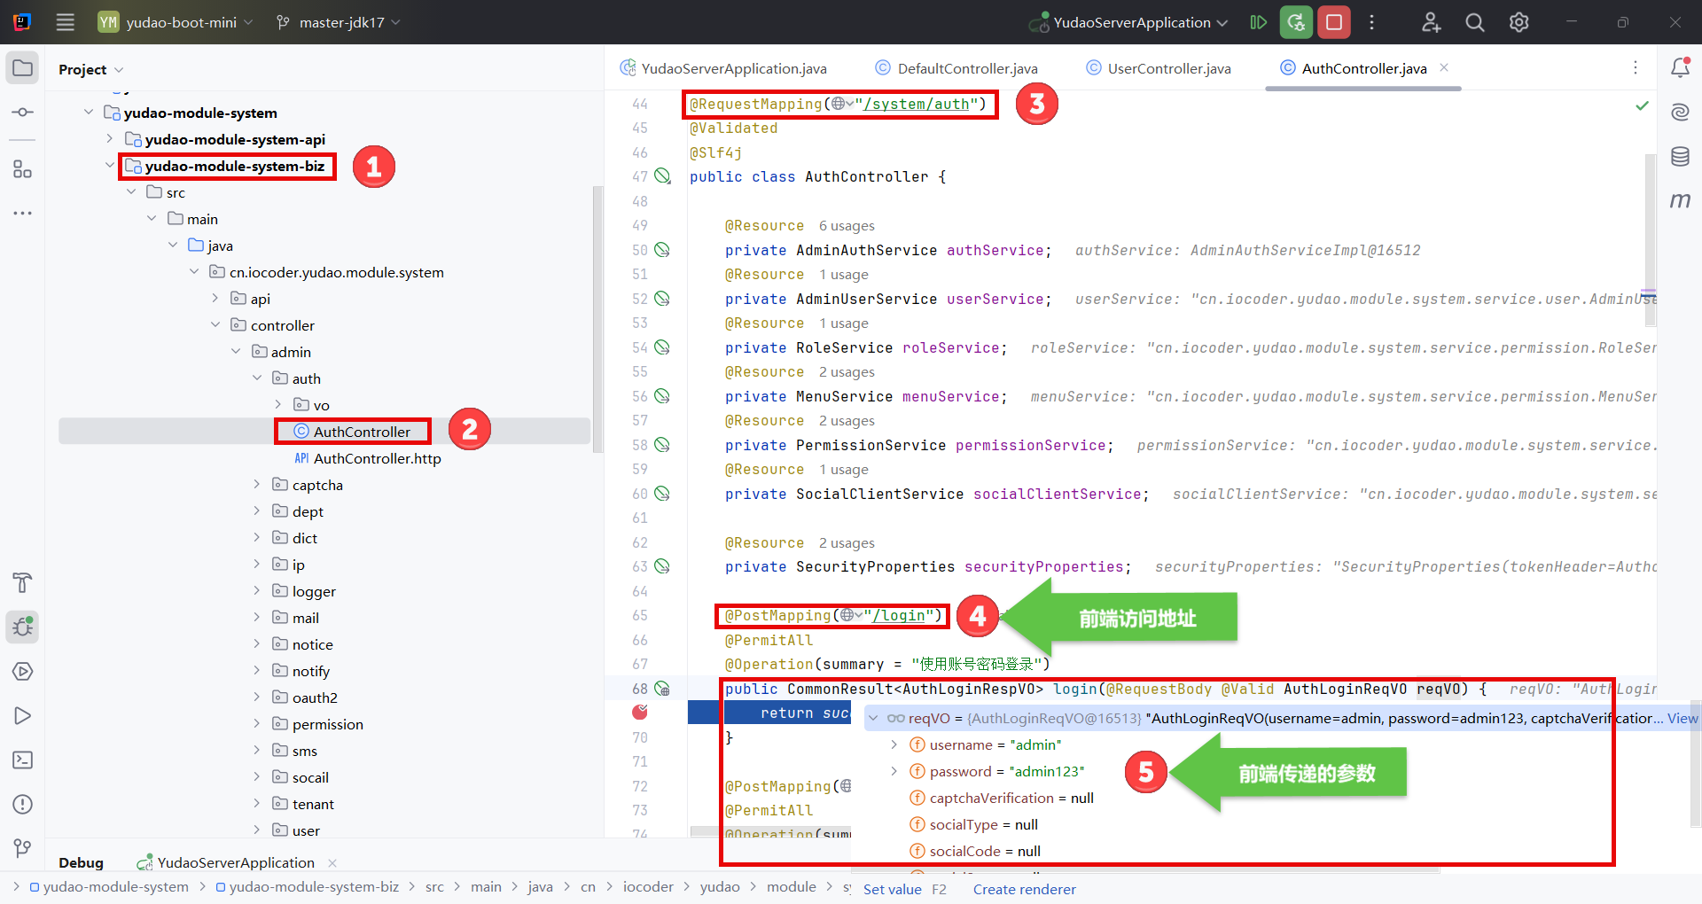Image resolution: width=1702 pixels, height=904 pixels.
Task: Expand the username field in debugger
Action: click(x=894, y=744)
